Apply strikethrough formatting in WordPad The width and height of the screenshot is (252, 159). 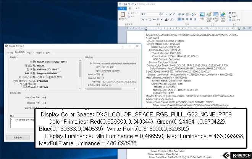point(154,19)
